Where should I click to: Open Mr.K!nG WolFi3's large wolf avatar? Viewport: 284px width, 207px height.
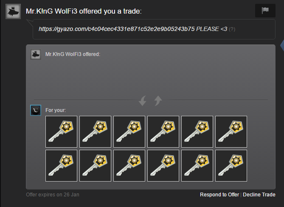point(13,11)
